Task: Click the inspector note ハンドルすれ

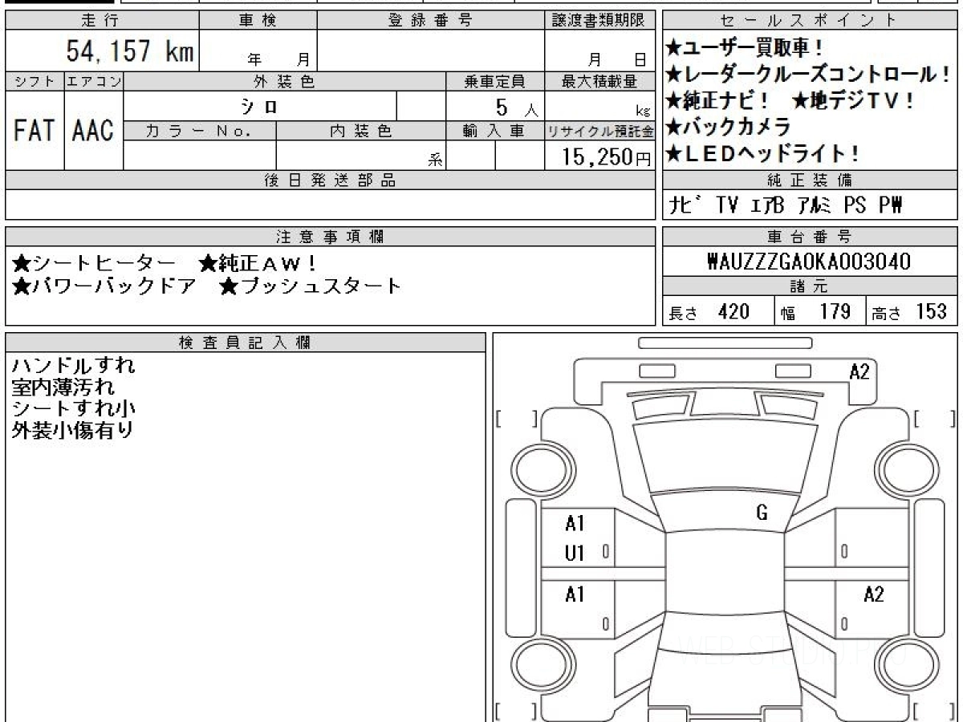Action: (x=74, y=366)
